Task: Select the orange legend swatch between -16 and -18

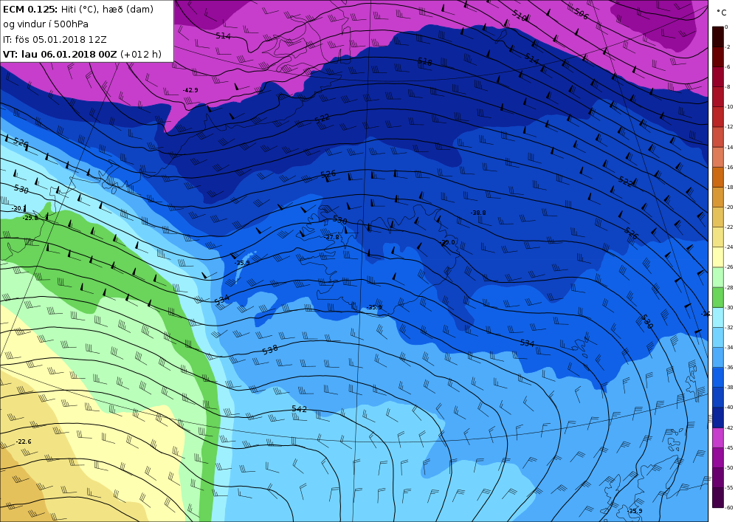Action: [x=718, y=177]
